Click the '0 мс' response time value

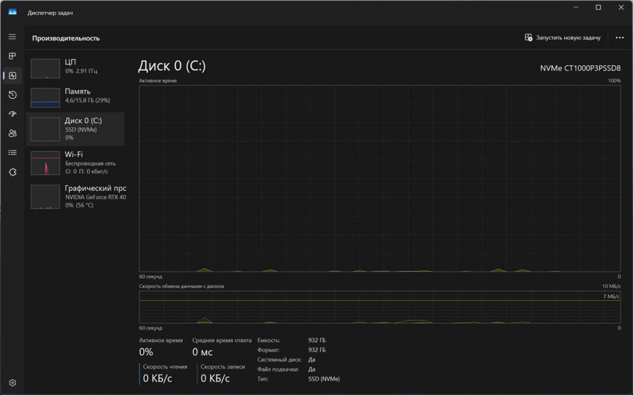pyautogui.click(x=203, y=352)
